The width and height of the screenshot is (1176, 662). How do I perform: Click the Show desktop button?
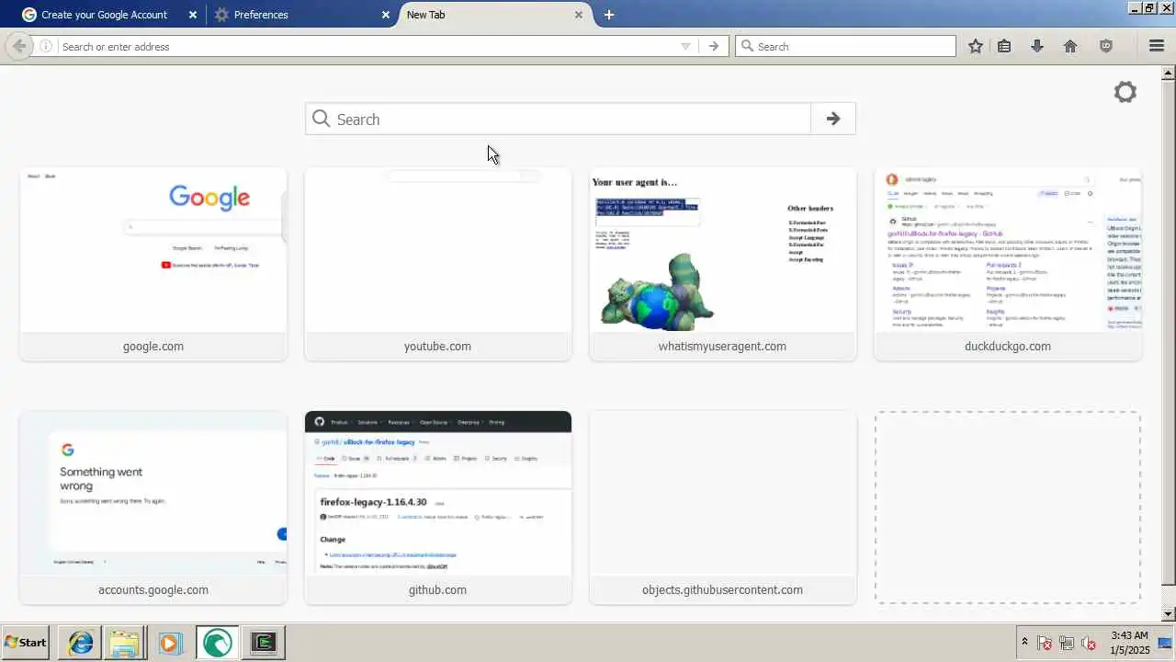tap(1165, 643)
